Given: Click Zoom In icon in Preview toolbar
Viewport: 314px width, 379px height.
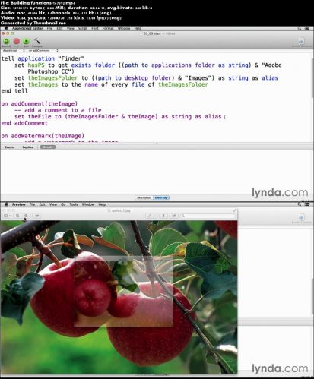Looking at the screenshot, I should pyautogui.click(x=26, y=216).
